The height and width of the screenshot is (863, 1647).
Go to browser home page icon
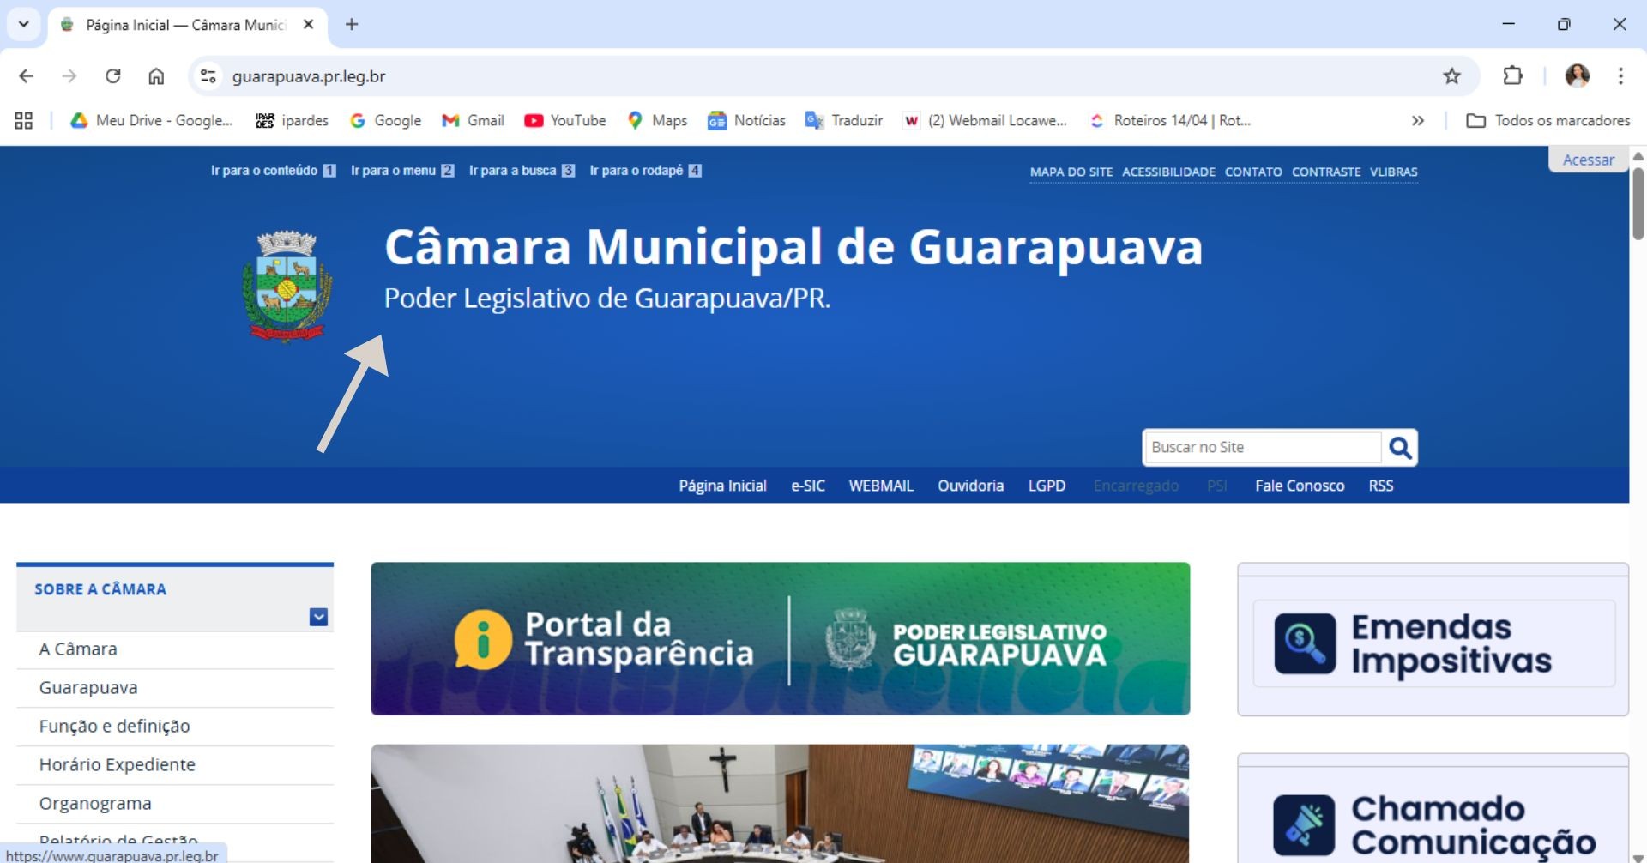(156, 76)
